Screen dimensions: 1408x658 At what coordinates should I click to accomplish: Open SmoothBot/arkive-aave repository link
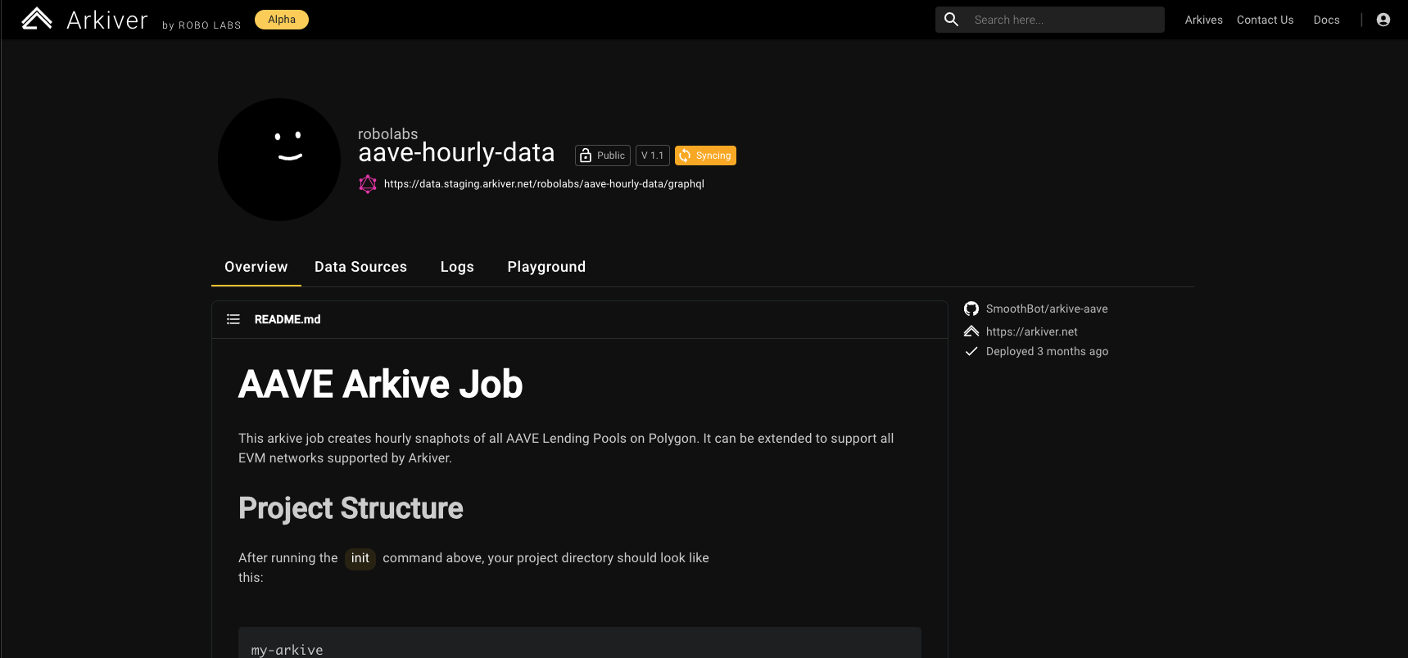(x=1047, y=309)
